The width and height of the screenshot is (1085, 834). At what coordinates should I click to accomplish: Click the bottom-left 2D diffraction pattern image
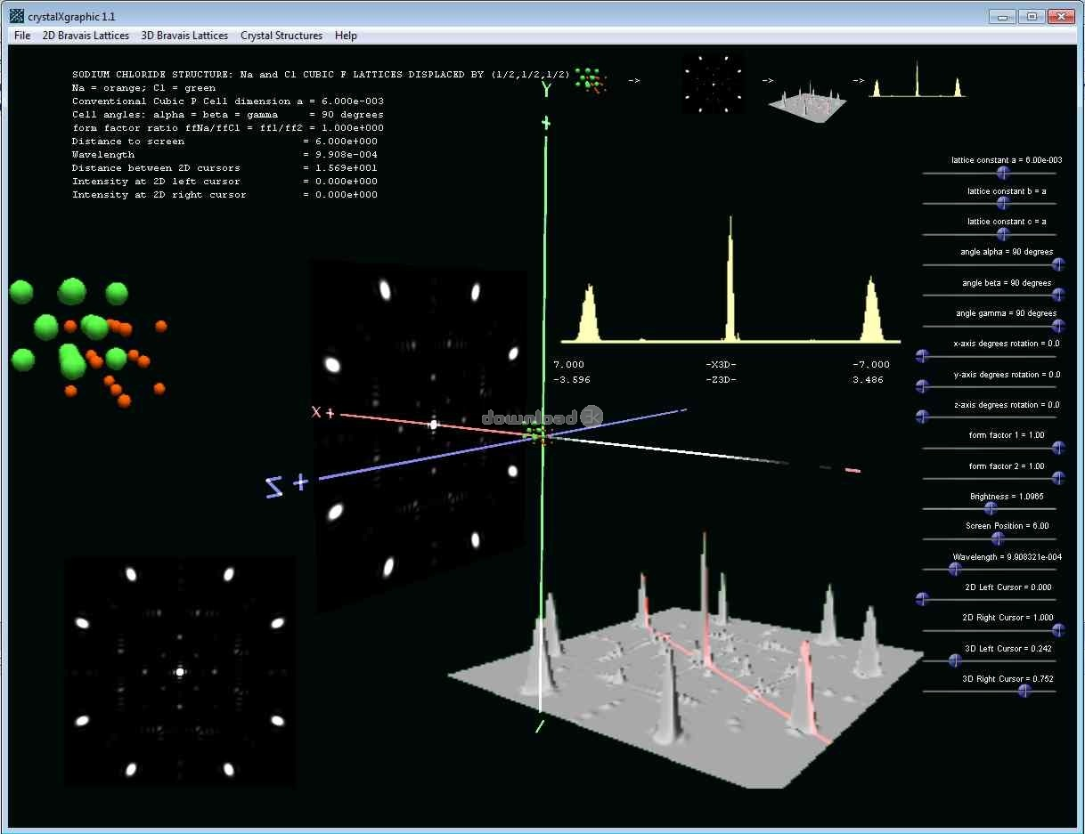tap(179, 672)
